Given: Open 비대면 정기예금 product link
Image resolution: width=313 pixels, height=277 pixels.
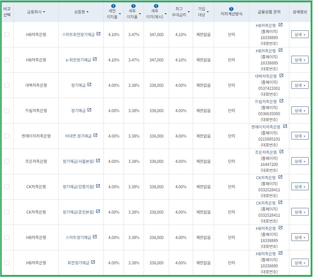Looking at the screenshot, I should (x=78, y=136).
